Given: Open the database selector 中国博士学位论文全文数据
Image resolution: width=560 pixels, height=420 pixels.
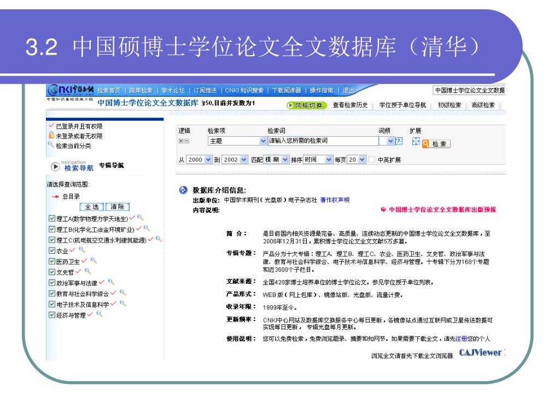Looking at the screenshot, I should [x=469, y=90].
